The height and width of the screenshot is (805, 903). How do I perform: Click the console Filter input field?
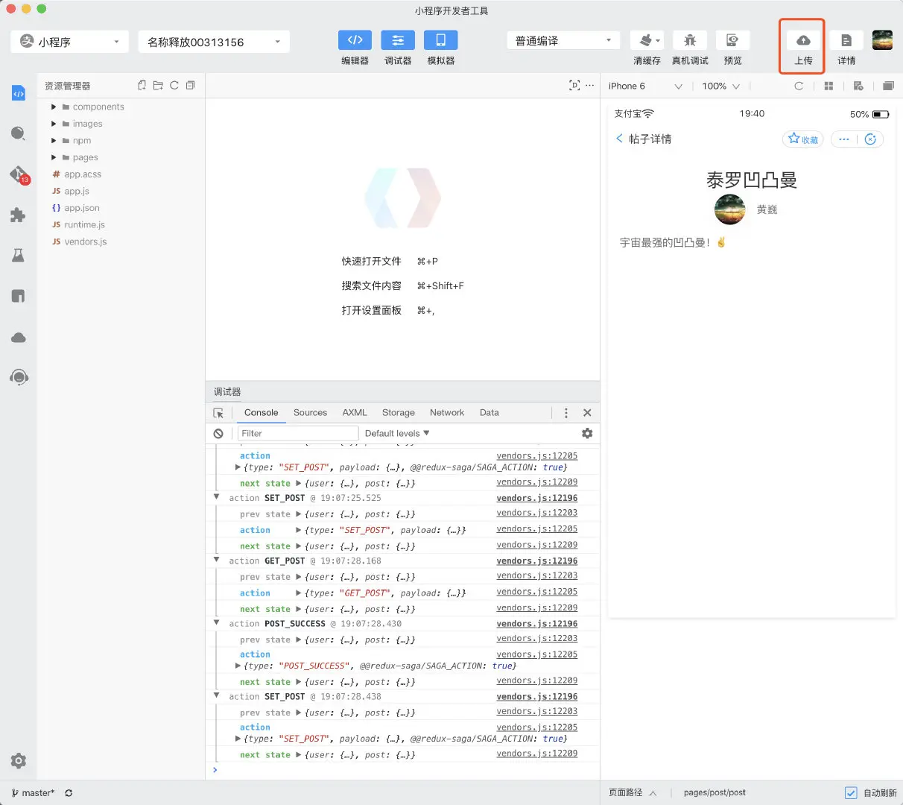coord(298,433)
